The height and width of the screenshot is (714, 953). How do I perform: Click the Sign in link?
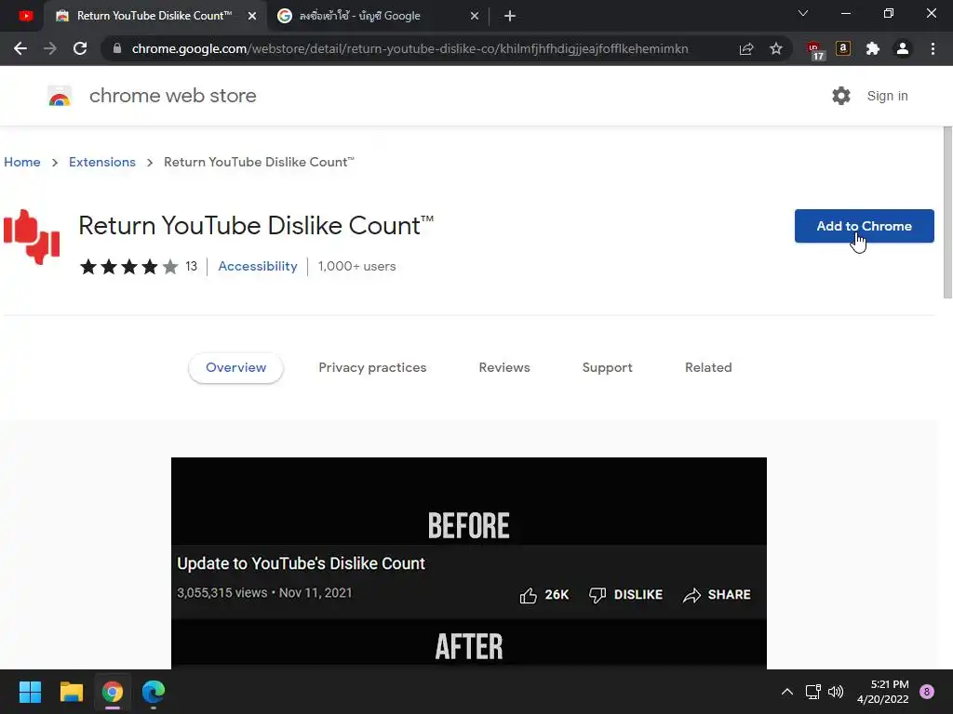pyautogui.click(x=887, y=96)
